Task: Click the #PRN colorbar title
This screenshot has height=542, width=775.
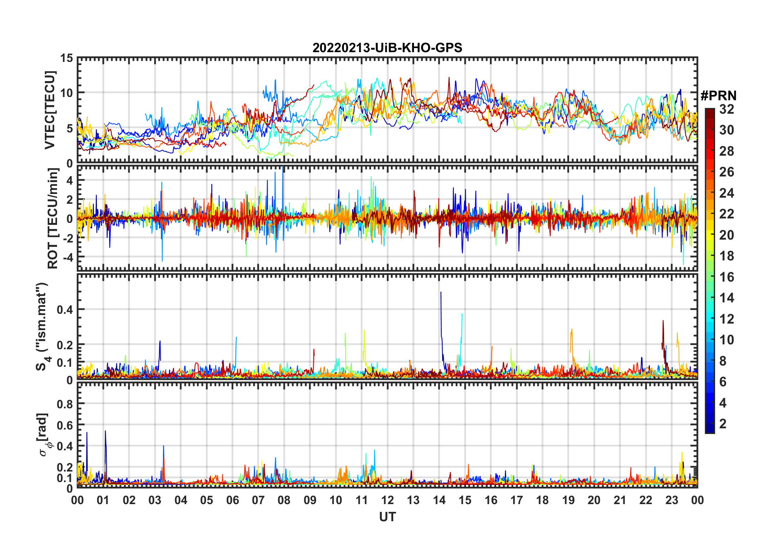Action: click(718, 96)
